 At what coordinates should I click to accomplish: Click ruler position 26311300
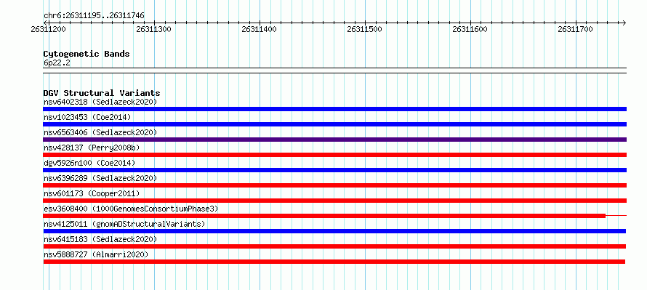click(153, 29)
